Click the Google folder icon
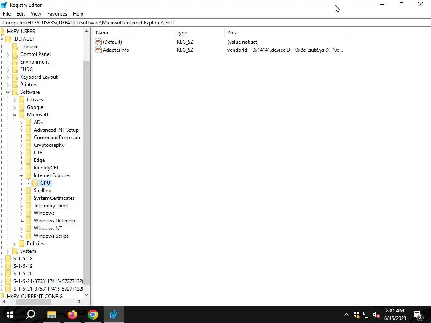The height and width of the screenshot is (323, 431). [x=22, y=107]
